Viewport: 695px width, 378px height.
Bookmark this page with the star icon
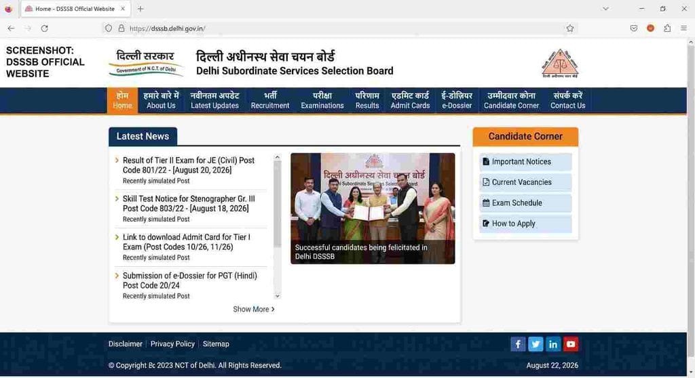click(x=570, y=28)
